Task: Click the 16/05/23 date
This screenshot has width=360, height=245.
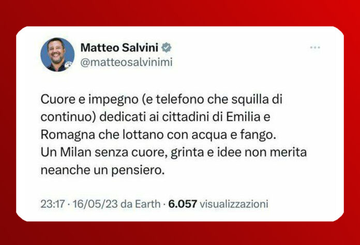Action: (x=95, y=204)
